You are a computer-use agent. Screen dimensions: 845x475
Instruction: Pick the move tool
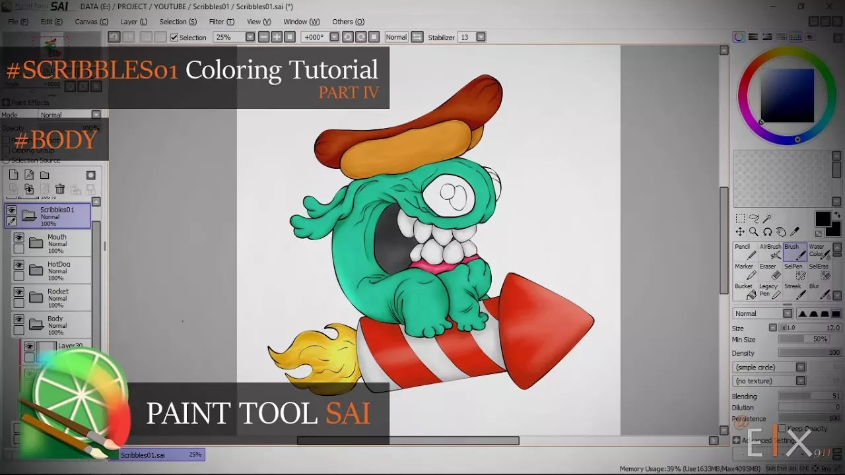(x=740, y=232)
